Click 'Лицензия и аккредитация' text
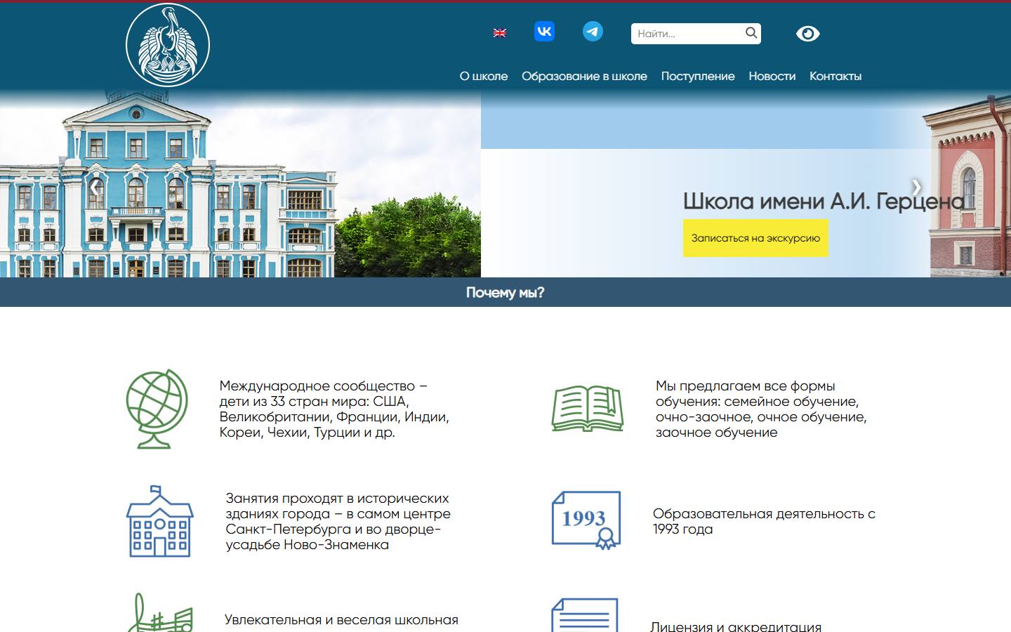The width and height of the screenshot is (1011, 632). [736, 626]
